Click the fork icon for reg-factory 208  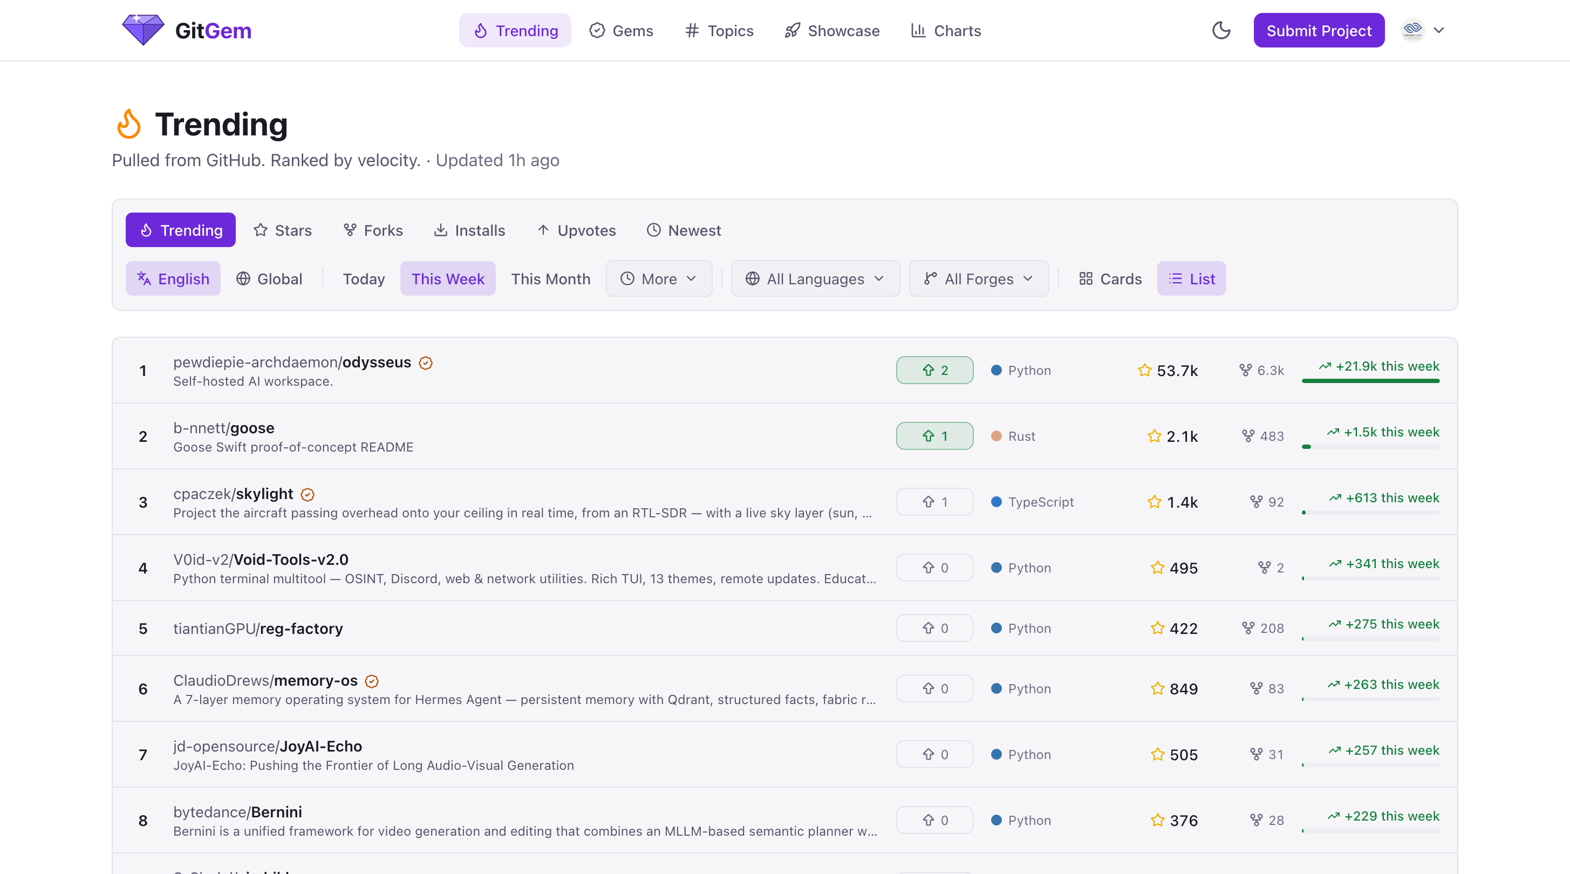[x=1247, y=628]
